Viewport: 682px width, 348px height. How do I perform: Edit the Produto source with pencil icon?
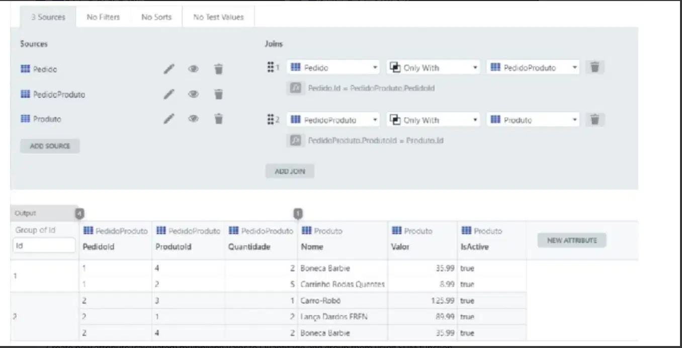pyautogui.click(x=169, y=119)
